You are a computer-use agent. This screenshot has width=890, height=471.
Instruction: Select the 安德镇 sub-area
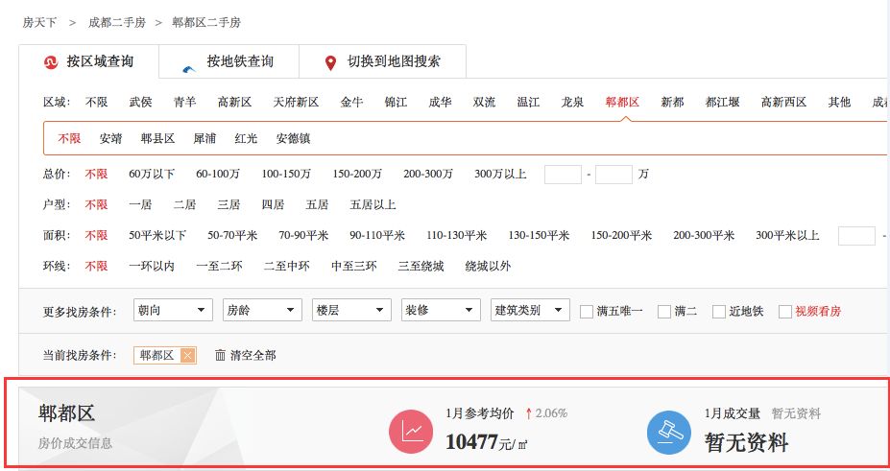click(x=293, y=138)
